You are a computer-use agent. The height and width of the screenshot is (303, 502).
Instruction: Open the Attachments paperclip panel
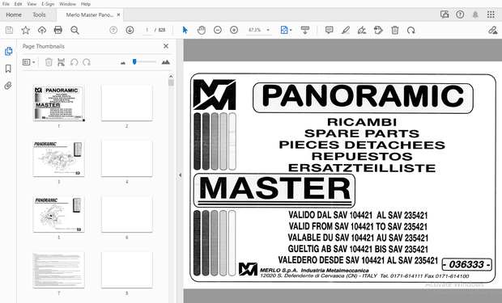8,86
